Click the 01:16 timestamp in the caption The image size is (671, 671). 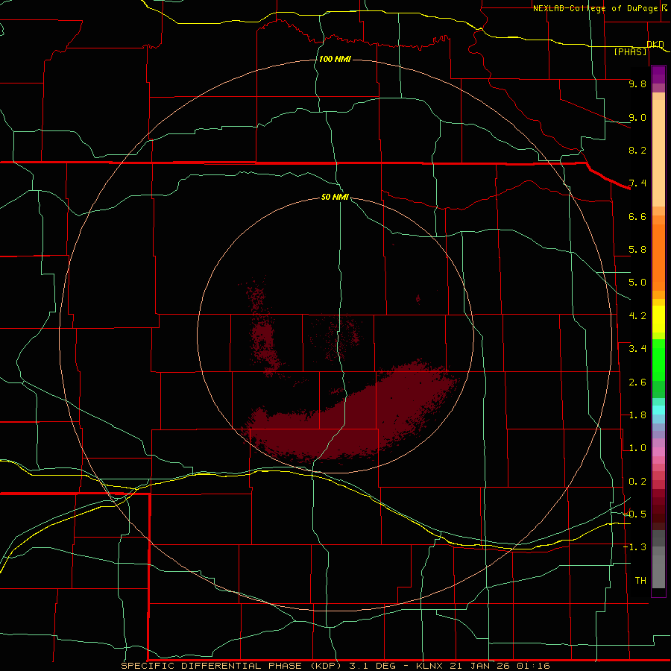click(532, 666)
